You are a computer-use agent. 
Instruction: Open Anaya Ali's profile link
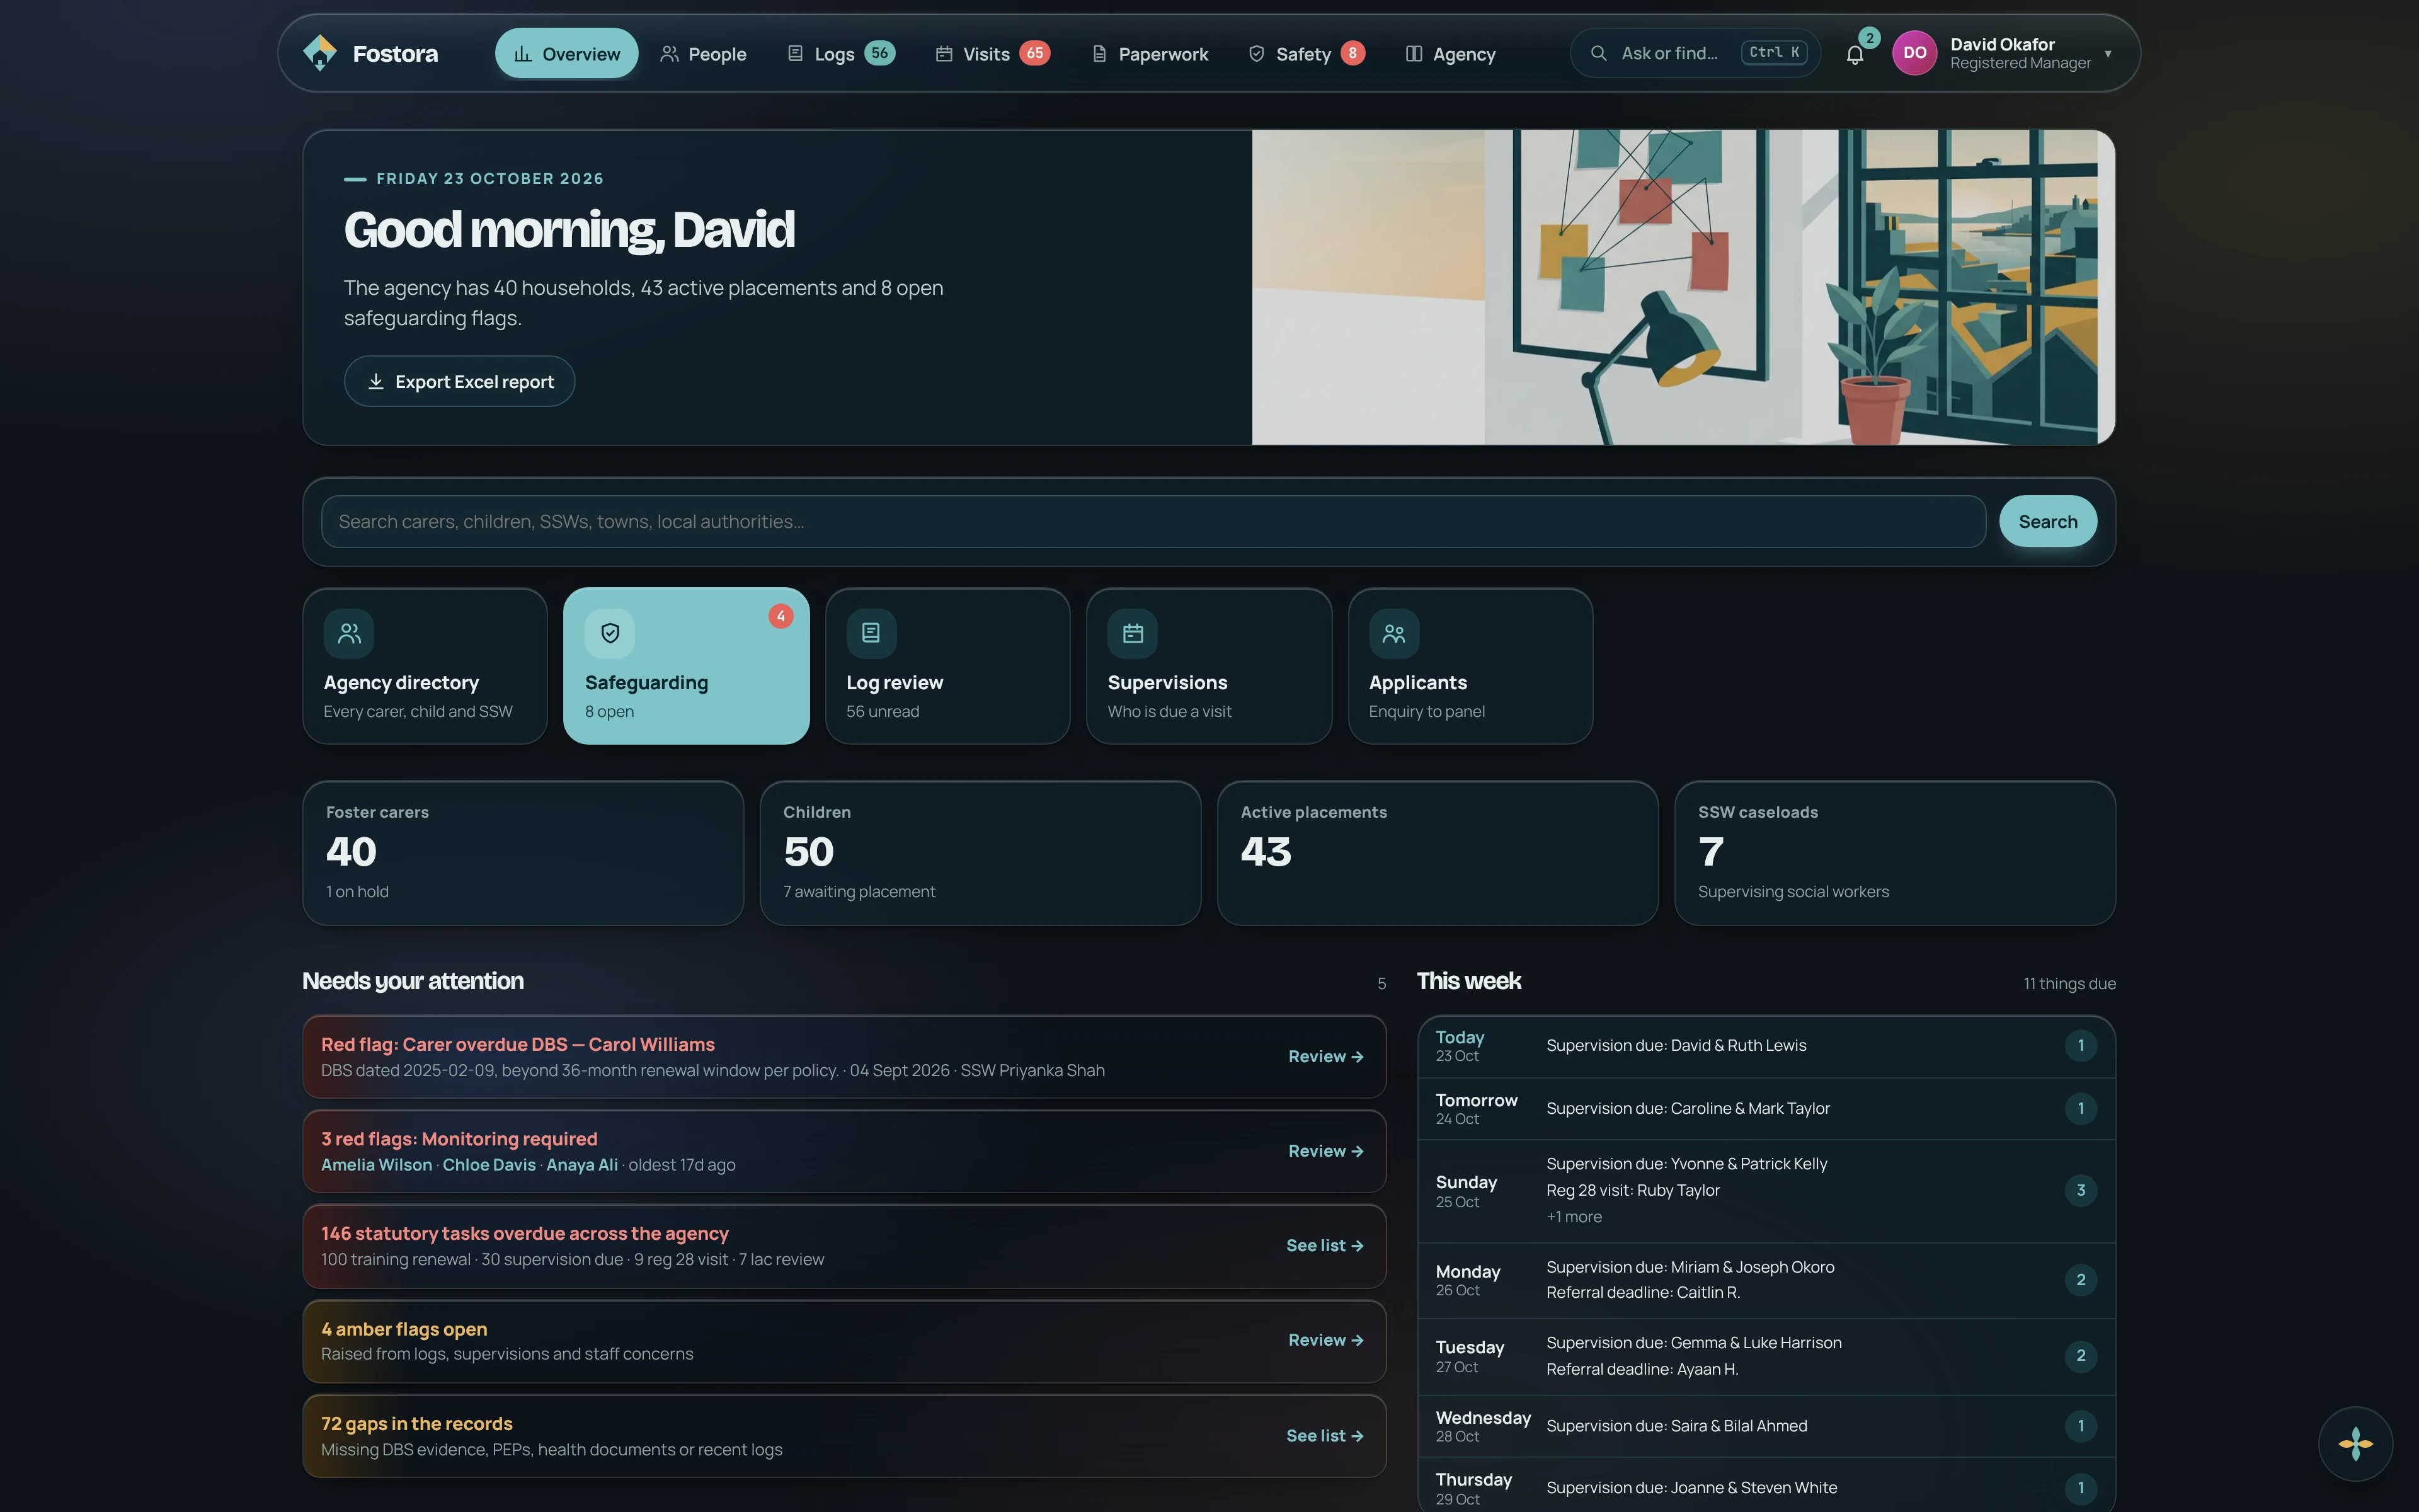582,1164
